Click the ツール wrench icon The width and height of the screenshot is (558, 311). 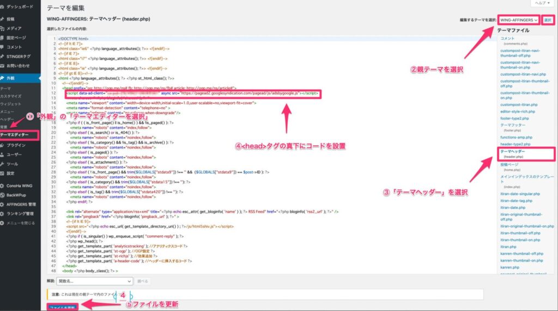2,164
